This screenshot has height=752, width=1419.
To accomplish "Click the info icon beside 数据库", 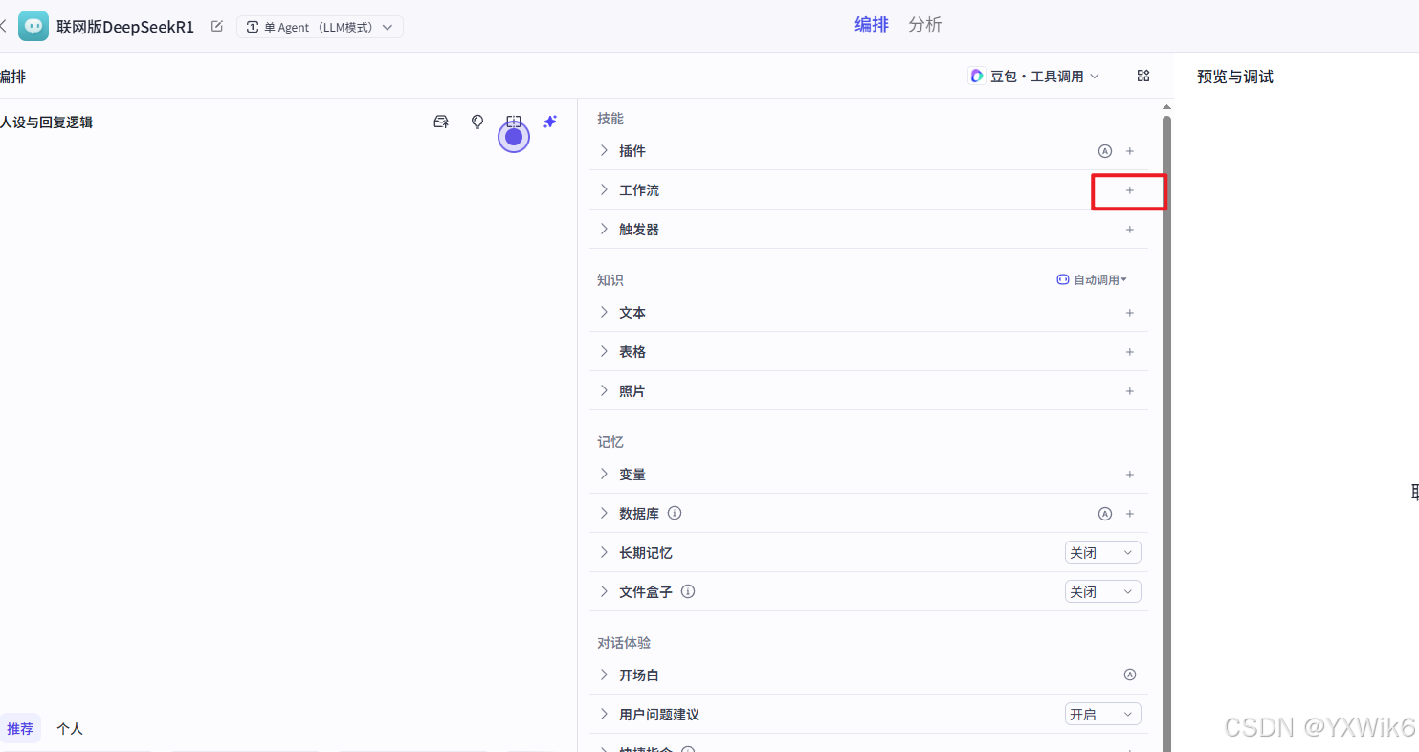I will tap(675, 513).
